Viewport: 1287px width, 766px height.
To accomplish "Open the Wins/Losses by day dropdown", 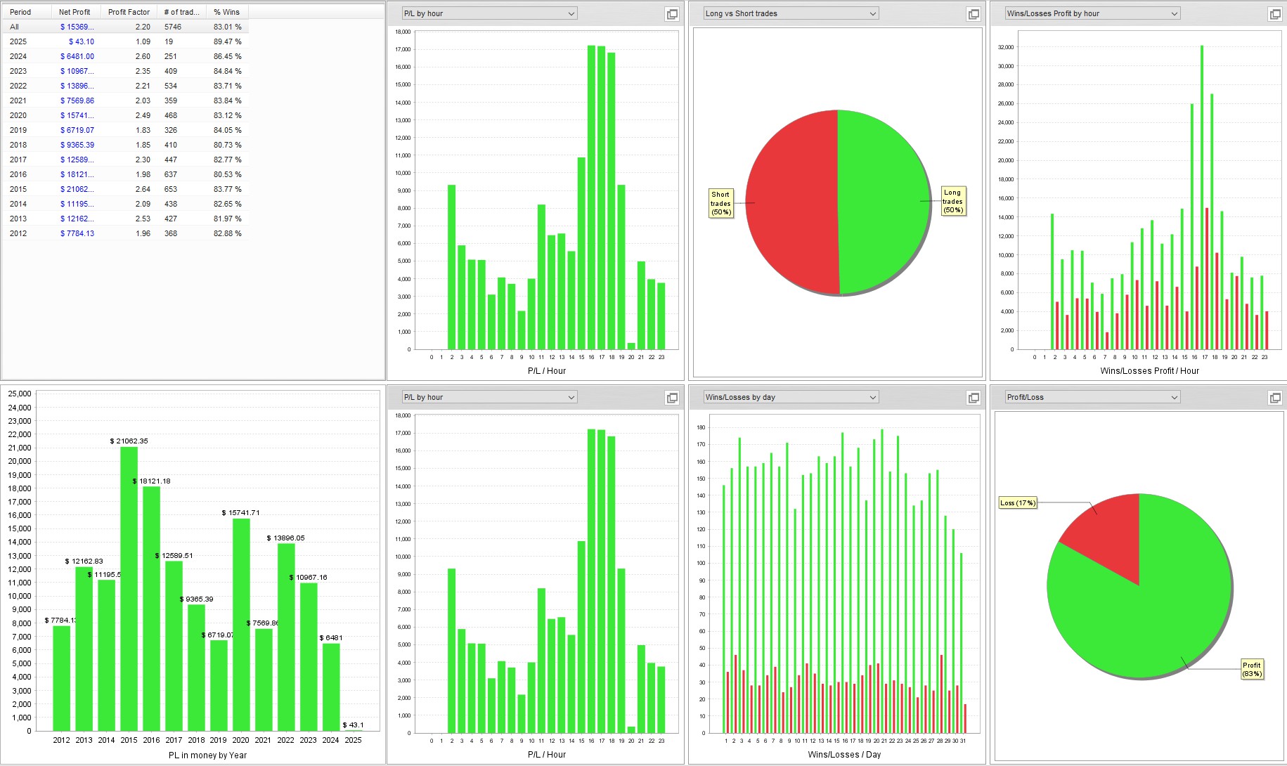I will 791,397.
